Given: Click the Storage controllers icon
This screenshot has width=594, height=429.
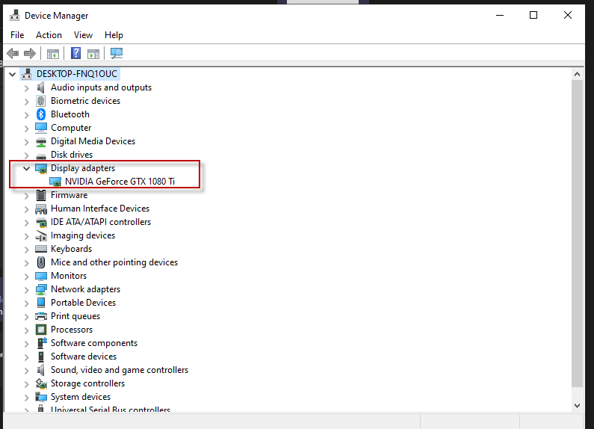Looking at the screenshot, I should click(41, 383).
